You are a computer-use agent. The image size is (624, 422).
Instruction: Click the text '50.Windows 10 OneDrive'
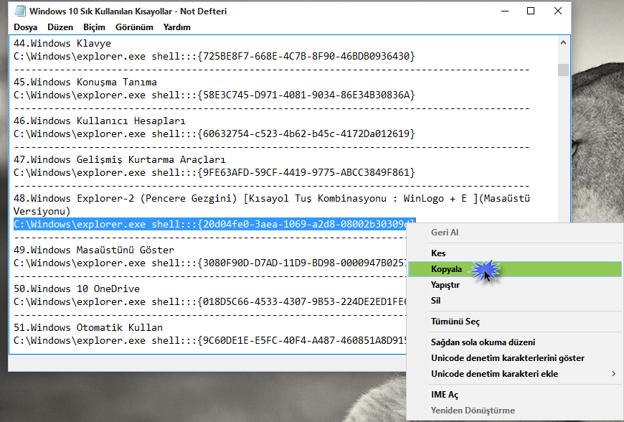(x=77, y=289)
